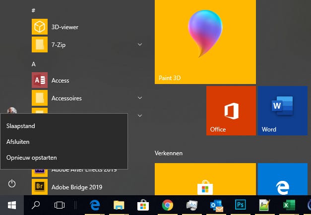This screenshot has width=311, height=215.
Task: Click the power button icon
Action: 12,183
